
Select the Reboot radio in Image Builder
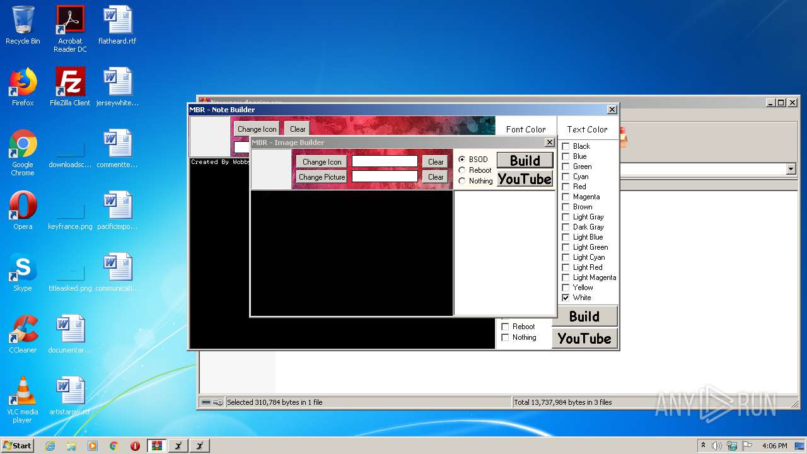tap(475, 170)
